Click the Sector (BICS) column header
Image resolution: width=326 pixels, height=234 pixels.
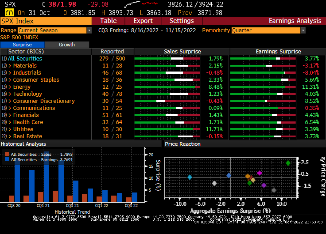pos(26,51)
